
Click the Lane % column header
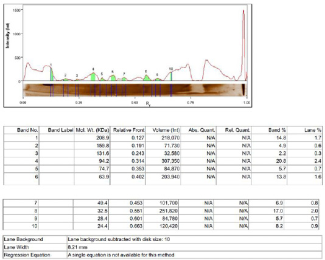pyautogui.click(x=313, y=130)
